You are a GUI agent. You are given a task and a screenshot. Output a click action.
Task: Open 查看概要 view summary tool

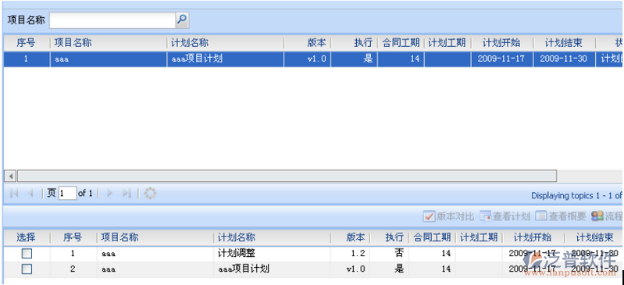(x=560, y=216)
